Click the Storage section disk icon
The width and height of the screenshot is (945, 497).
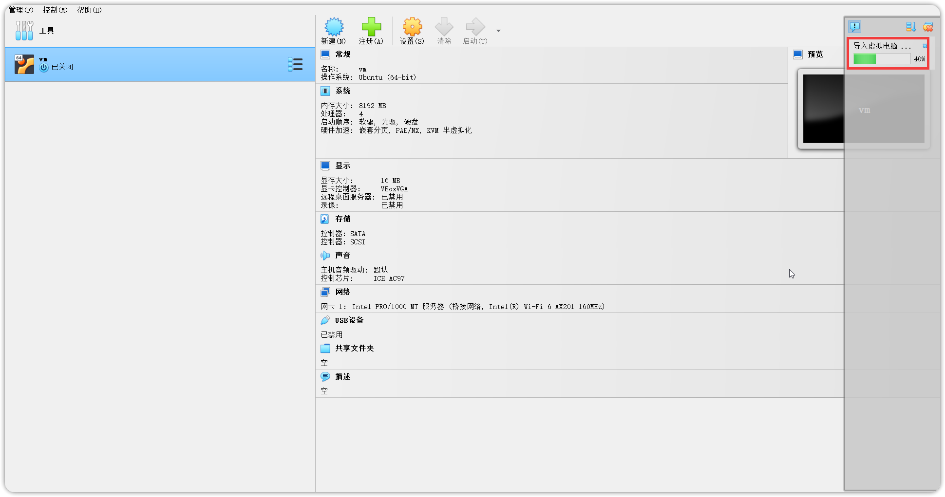pyautogui.click(x=325, y=219)
